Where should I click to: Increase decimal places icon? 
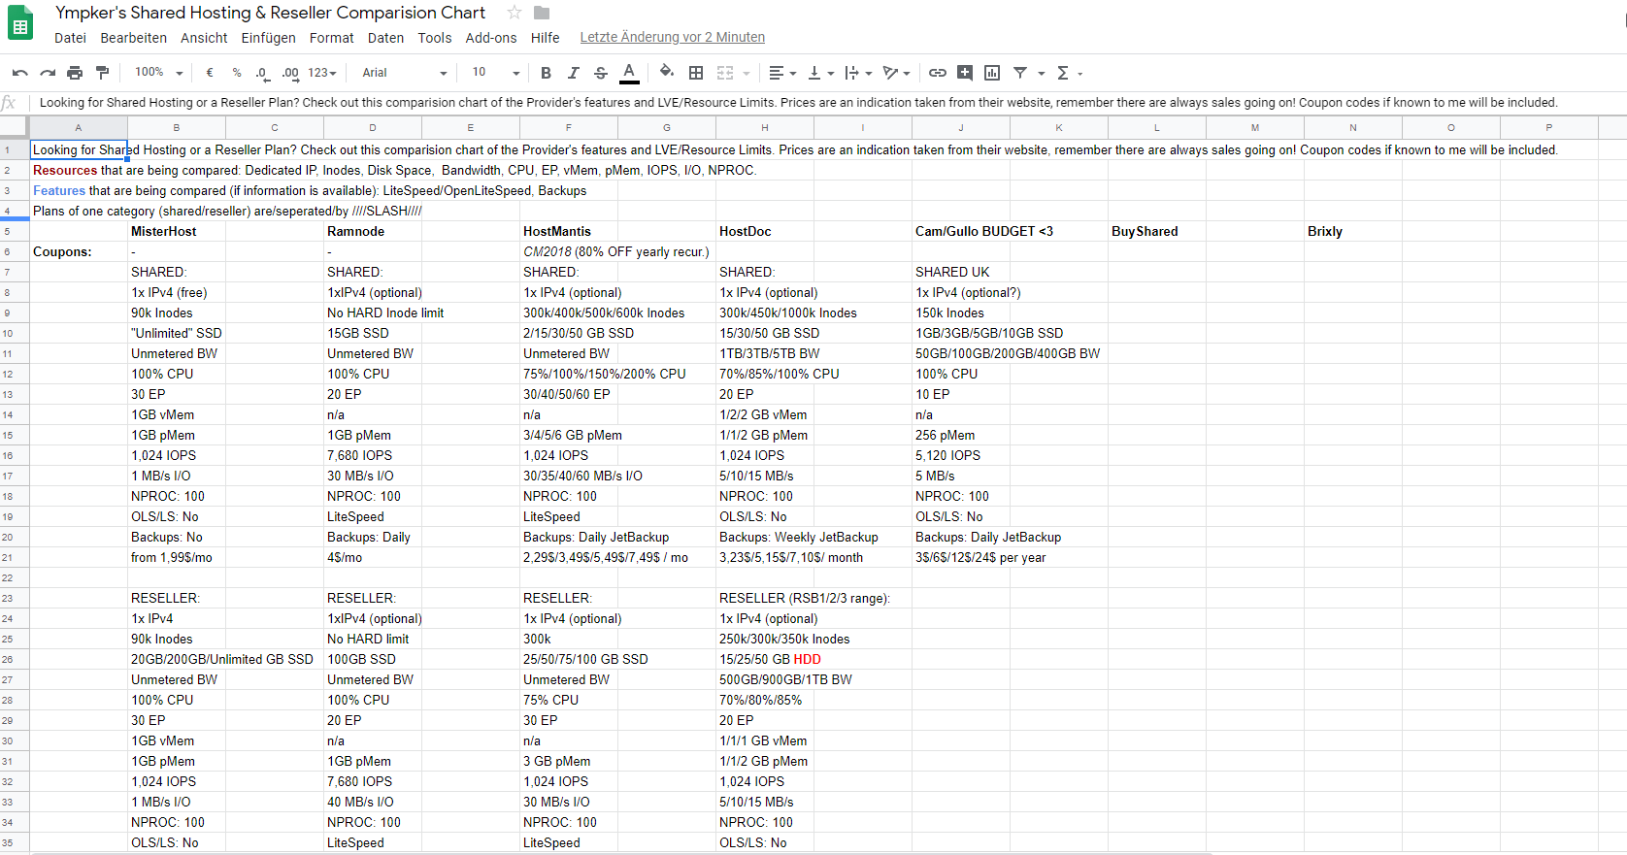[x=290, y=73]
